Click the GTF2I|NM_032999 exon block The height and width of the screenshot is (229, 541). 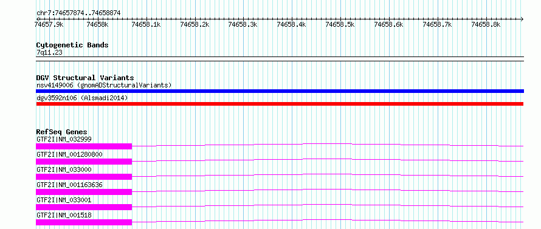84,146
